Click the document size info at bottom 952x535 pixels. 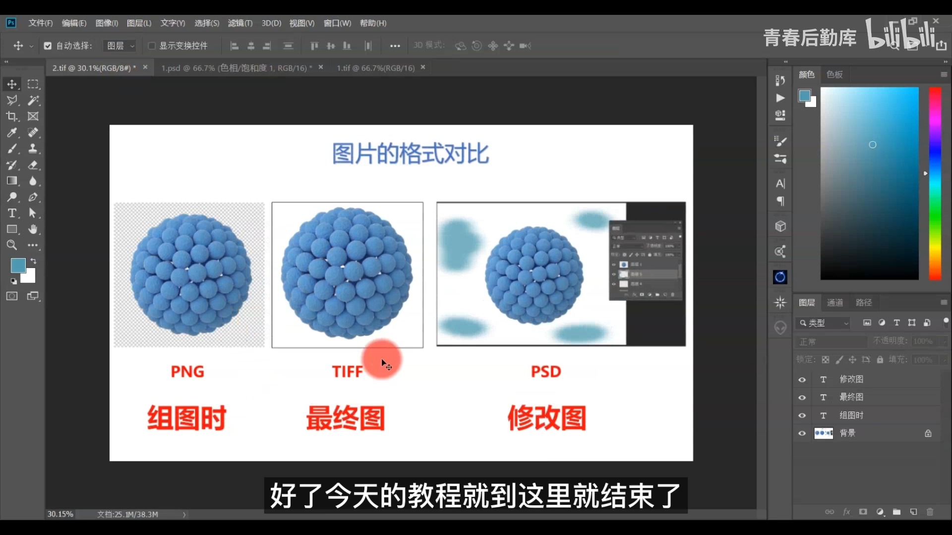click(127, 514)
